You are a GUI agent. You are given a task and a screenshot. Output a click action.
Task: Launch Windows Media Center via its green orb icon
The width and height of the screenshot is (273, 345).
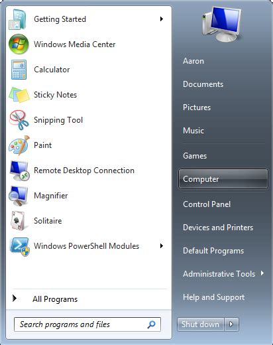point(19,44)
